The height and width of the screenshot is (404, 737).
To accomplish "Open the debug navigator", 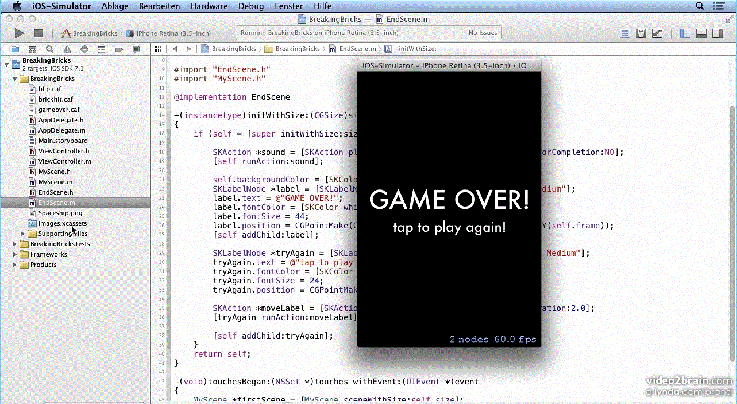I will [x=102, y=49].
